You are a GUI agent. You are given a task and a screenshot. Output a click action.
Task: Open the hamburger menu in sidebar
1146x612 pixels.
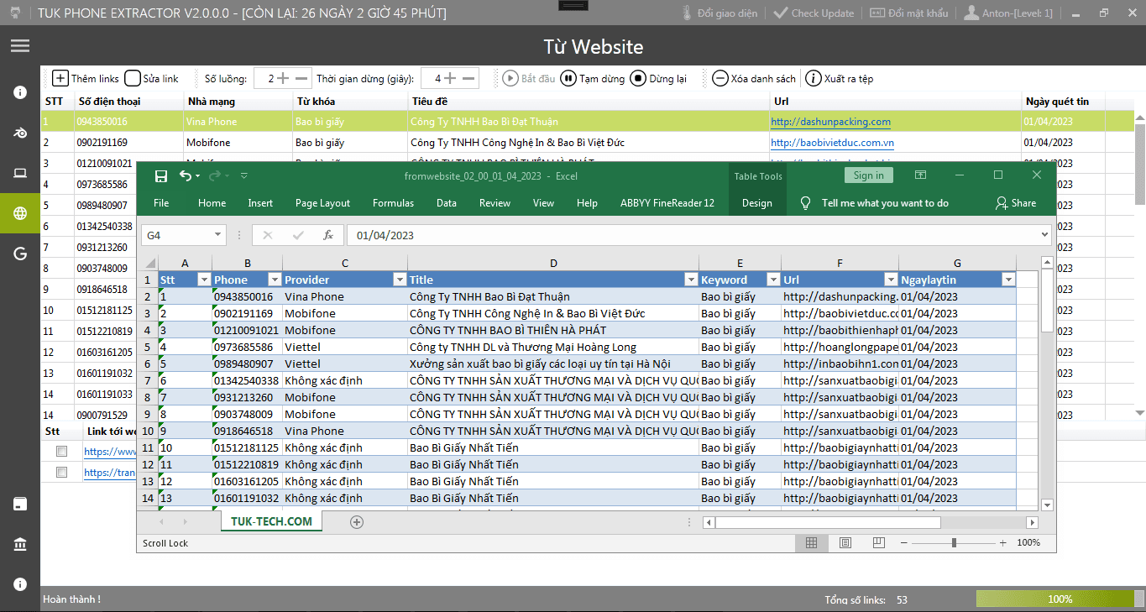(20, 46)
